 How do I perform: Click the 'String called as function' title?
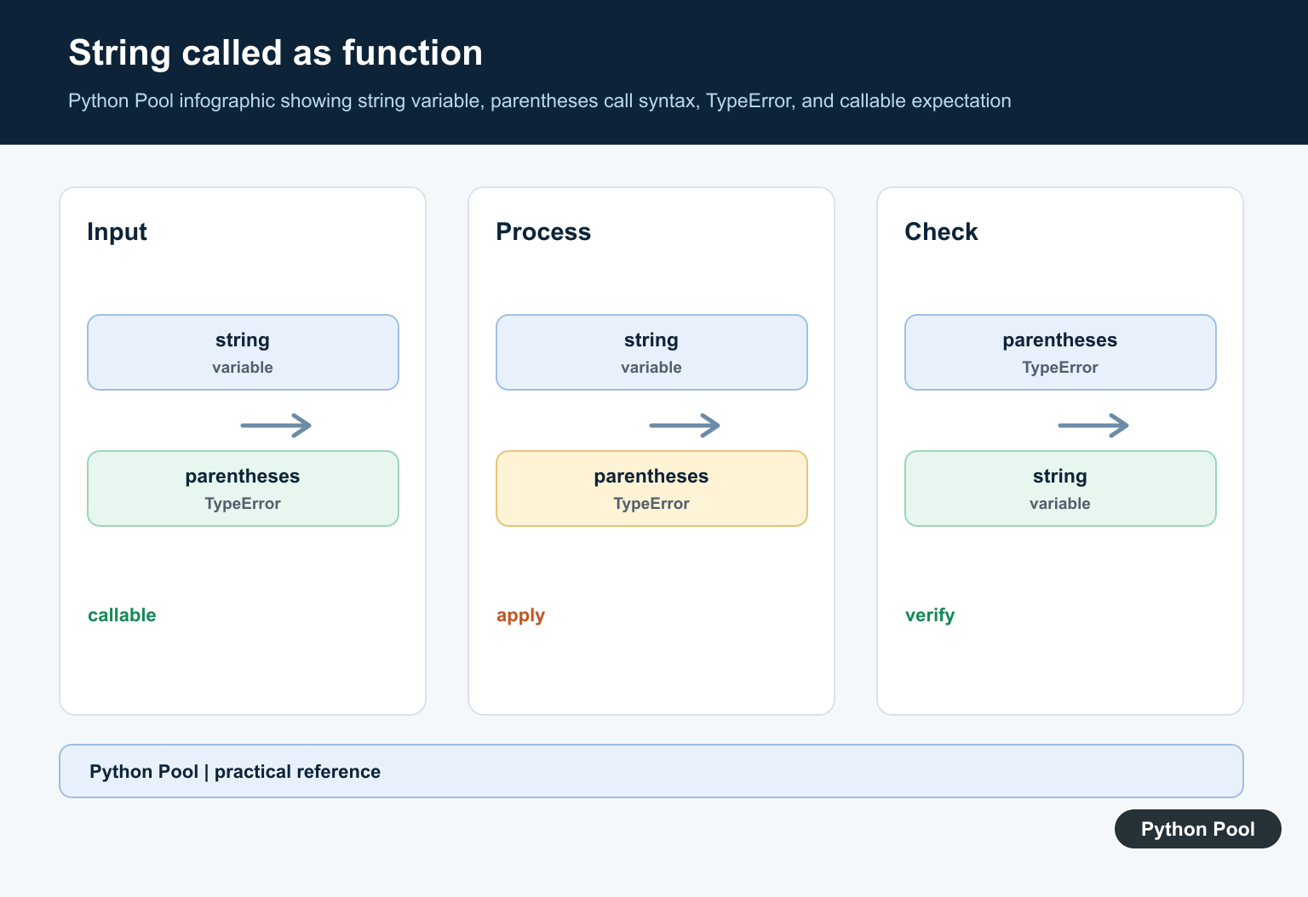point(275,53)
